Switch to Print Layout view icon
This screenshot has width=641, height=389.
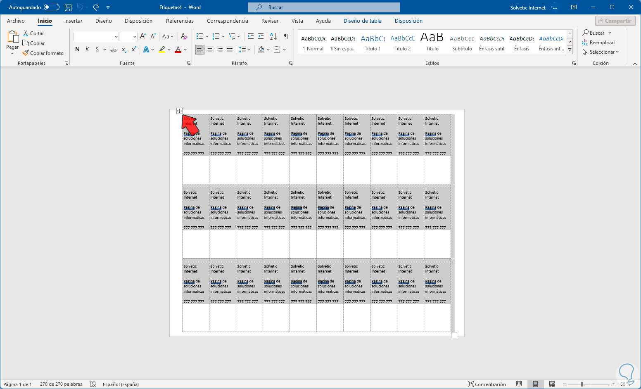coord(535,384)
